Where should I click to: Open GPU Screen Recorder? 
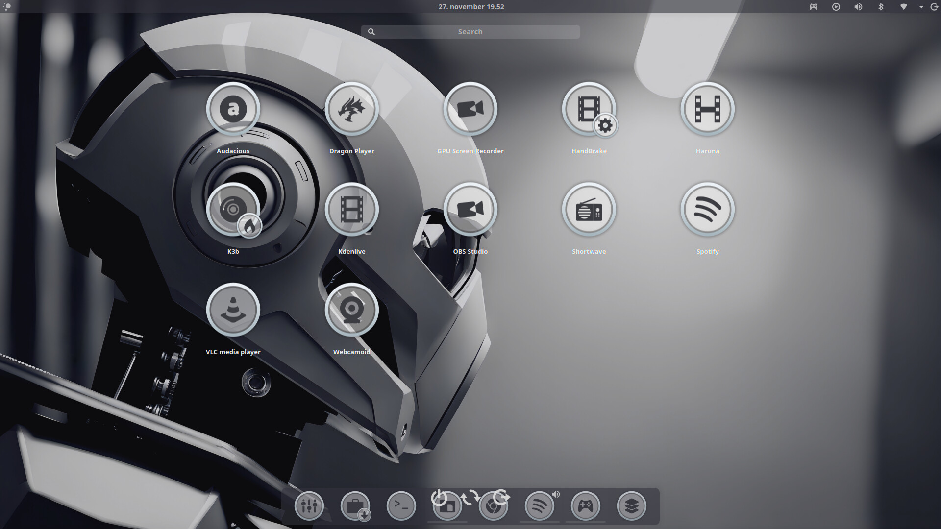pos(470,109)
